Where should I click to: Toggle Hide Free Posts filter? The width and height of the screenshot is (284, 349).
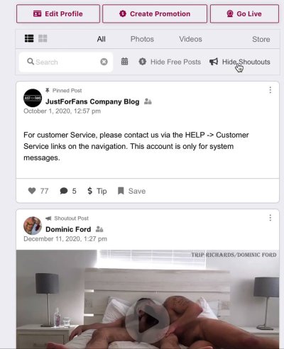[170, 62]
